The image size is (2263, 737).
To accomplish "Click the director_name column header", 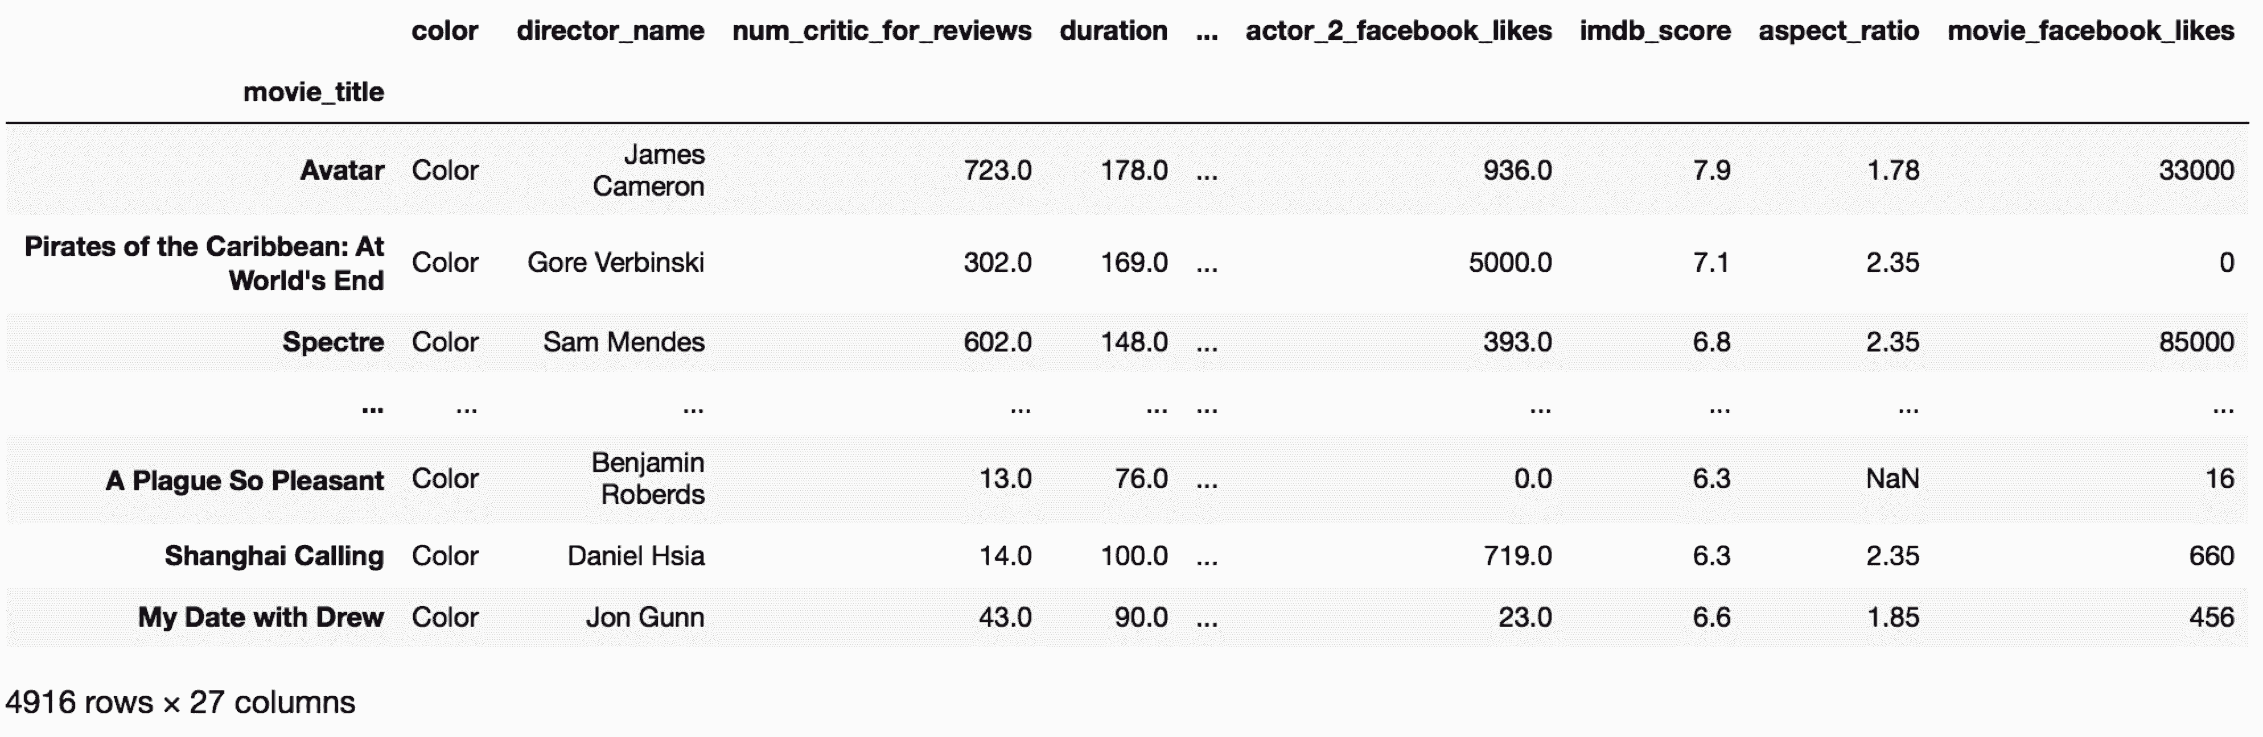I will [610, 31].
